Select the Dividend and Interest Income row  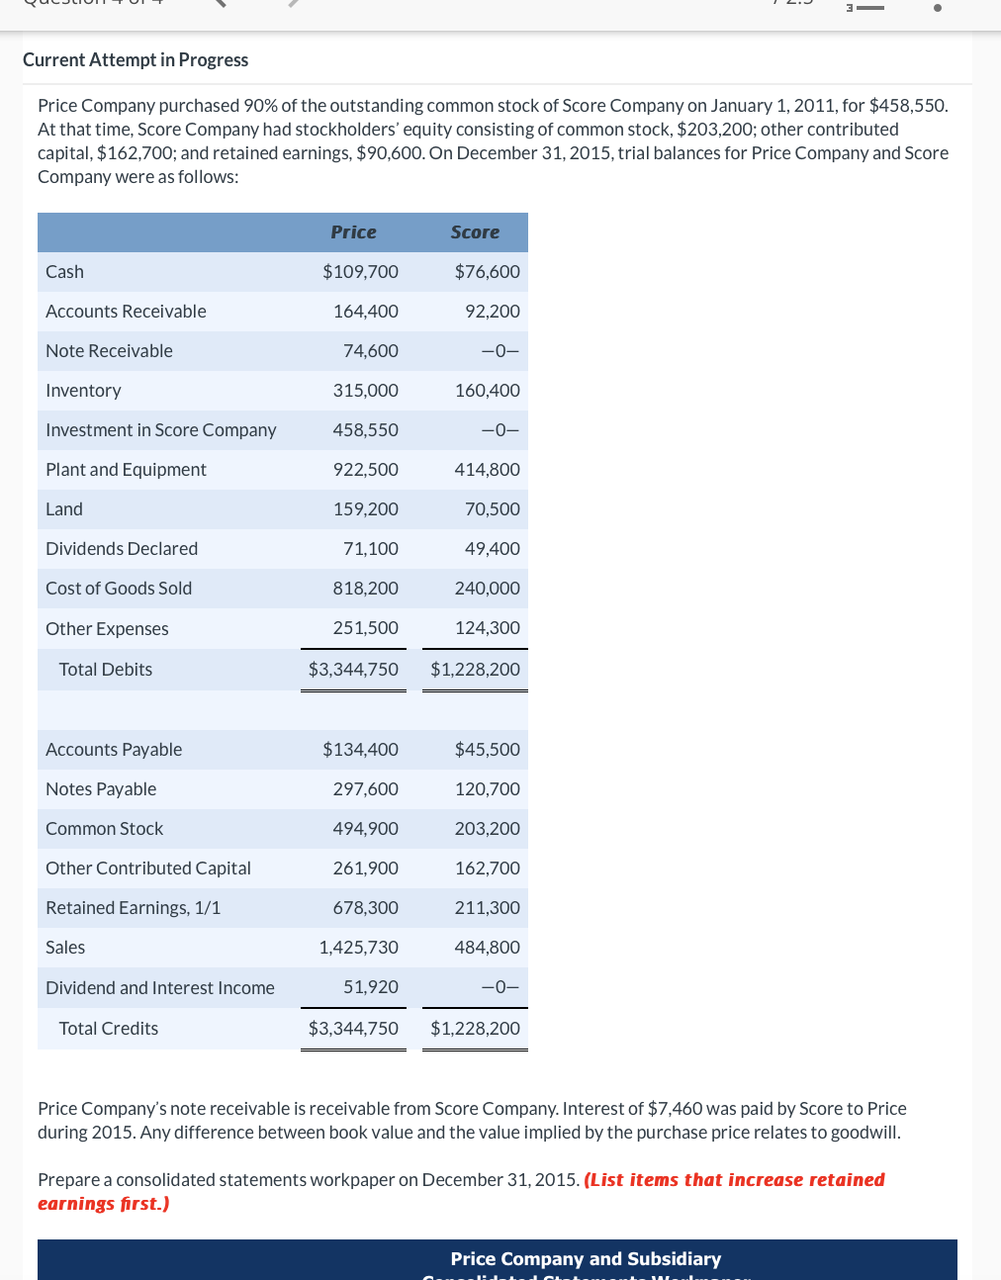point(160,987)
